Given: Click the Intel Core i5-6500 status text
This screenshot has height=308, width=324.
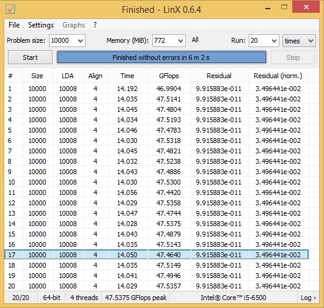Looking at the screenshot, I should click(234, 298).
